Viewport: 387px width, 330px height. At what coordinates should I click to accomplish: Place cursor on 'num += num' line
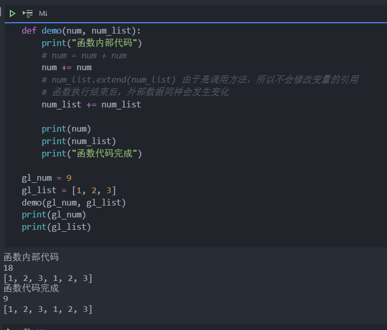(67, 68)
